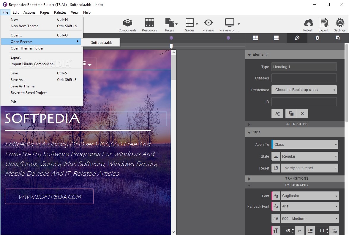Open the Actions menu
This screenshot has width=349, height=235.
click(x=29, y=12)
